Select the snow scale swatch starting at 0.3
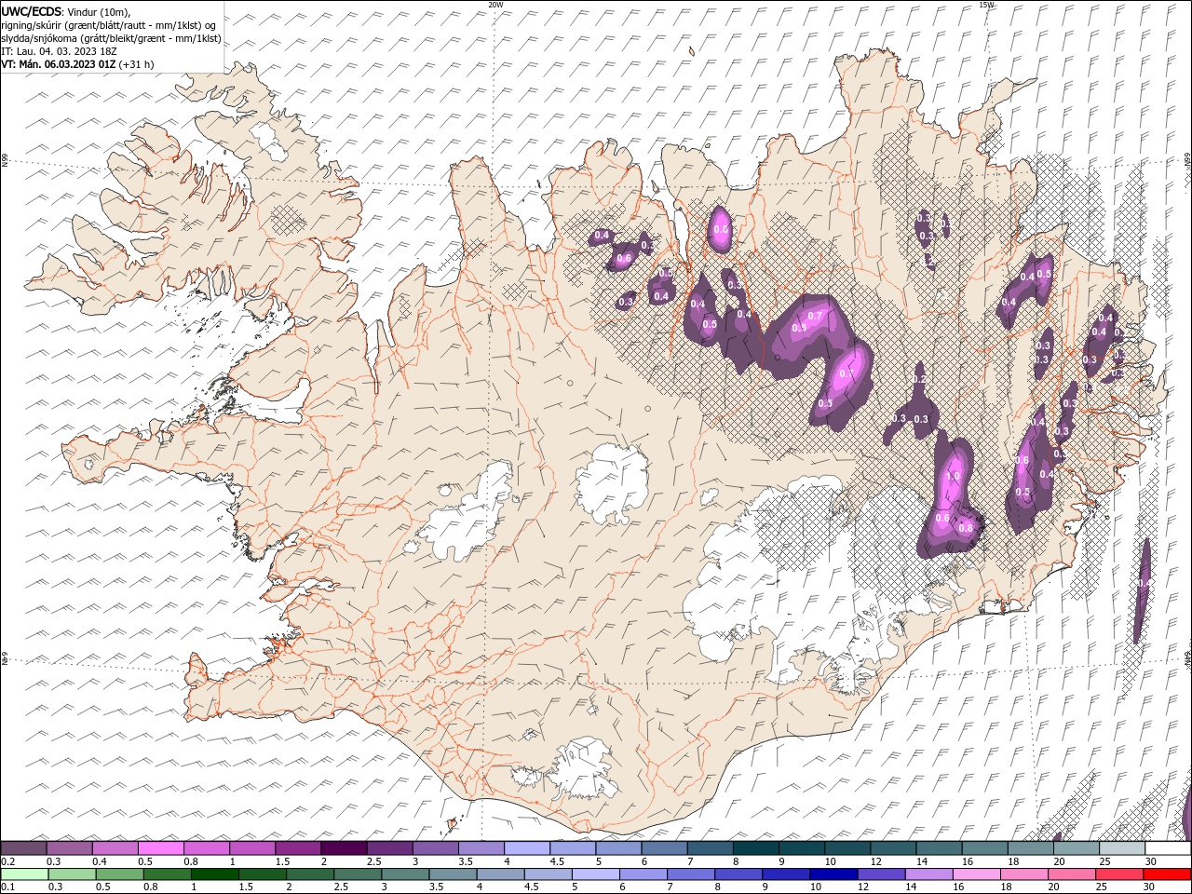This screenshot has width=1192, height=894. click(x=70, y=848)
